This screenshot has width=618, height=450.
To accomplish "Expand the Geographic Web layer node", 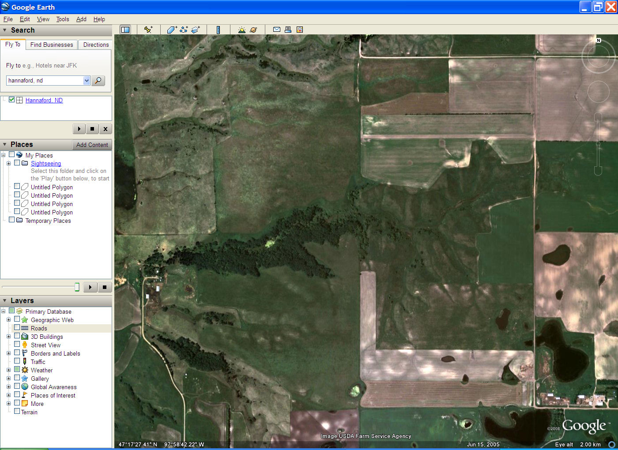I will point(8,319).
